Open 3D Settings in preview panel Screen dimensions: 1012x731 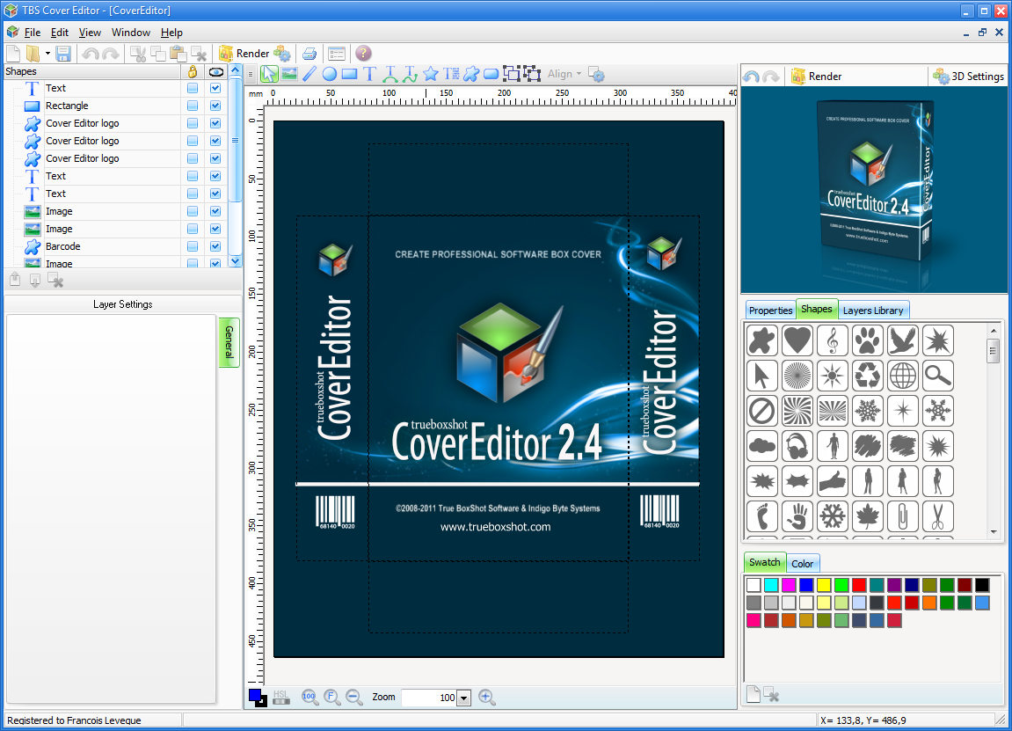[x=969, y=77]
